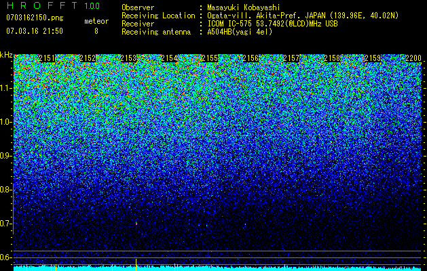Click the 2156 time marker
This screenshot has height=271, width=427.
click(250, 58)
